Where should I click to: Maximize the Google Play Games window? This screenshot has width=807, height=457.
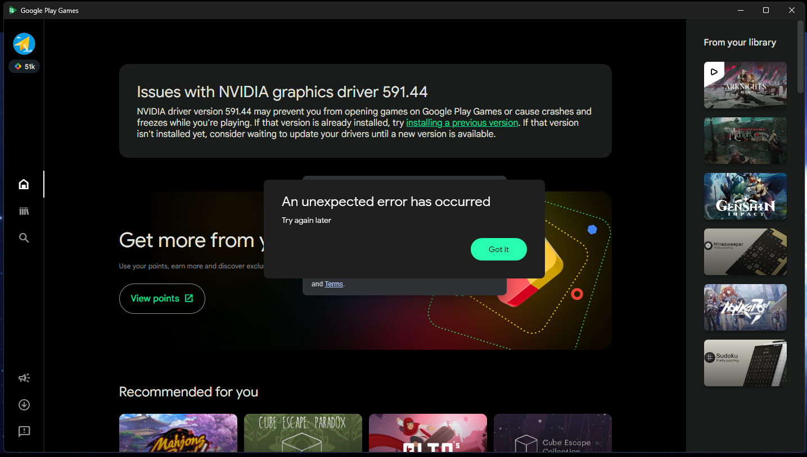click(765, 10)
